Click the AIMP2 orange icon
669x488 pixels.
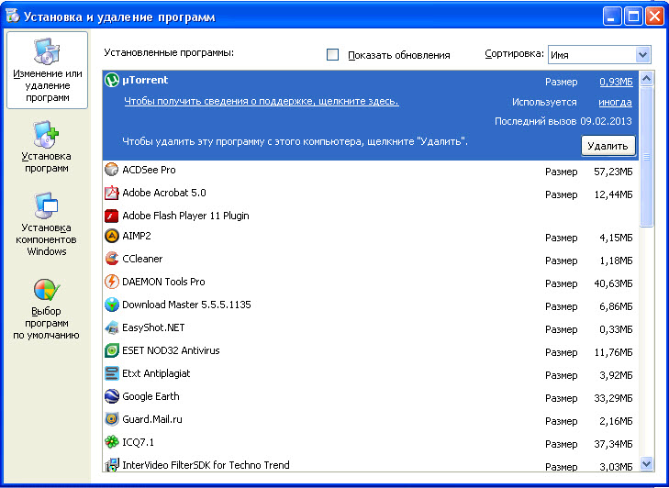coord(111,236)
